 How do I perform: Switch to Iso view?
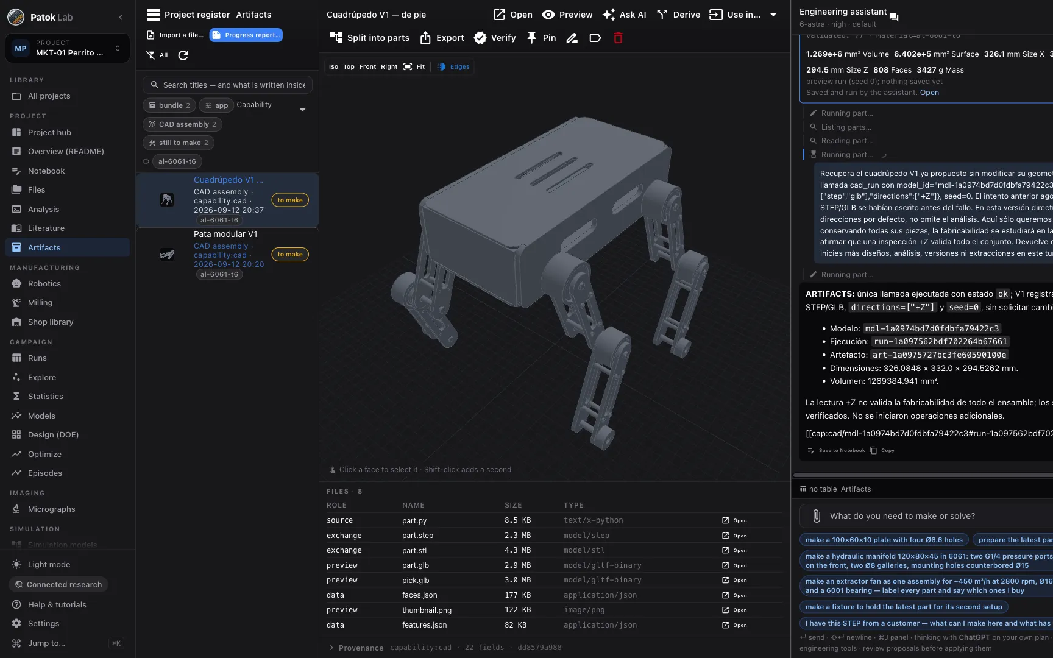tap(333, 67)
